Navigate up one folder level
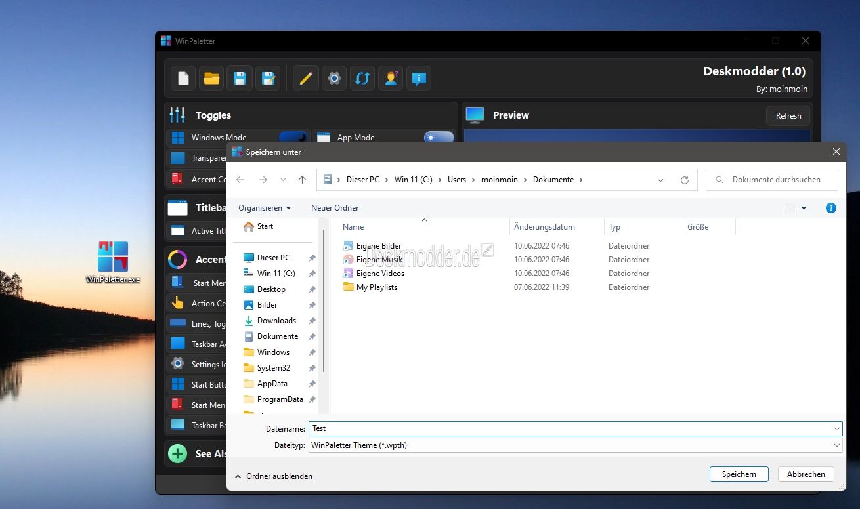 pyautogui.click(x=302, y=180)
